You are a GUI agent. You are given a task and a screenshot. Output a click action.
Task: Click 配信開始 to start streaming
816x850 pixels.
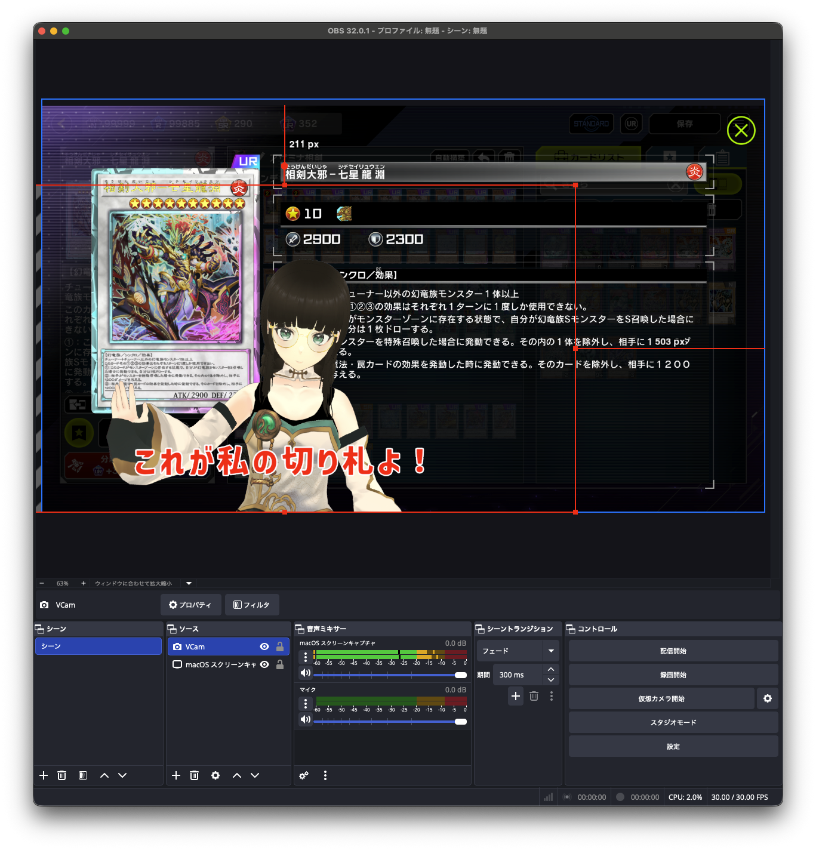673,651
